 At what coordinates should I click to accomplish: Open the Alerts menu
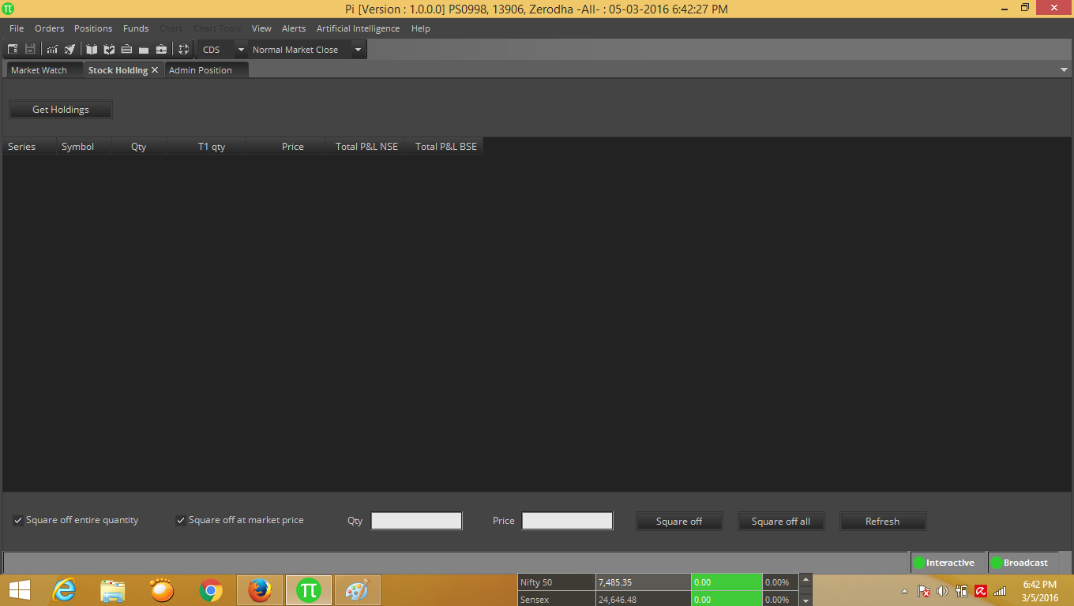[294, 28]
